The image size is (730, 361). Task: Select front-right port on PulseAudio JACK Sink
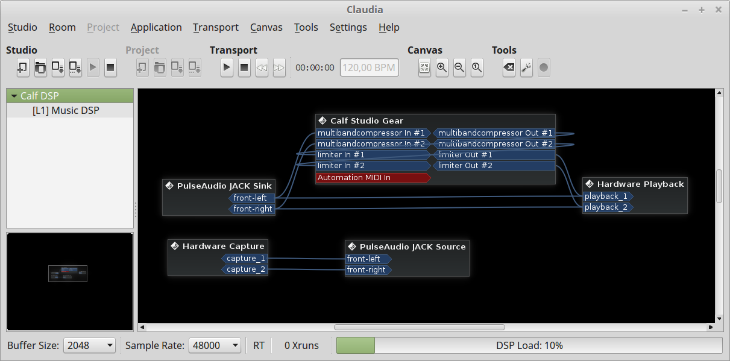252,209
